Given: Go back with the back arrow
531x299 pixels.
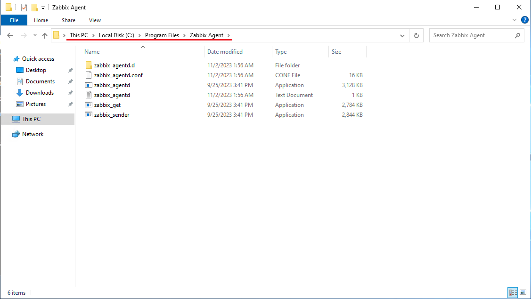Looking at the screenshot, I should (10, 35).
